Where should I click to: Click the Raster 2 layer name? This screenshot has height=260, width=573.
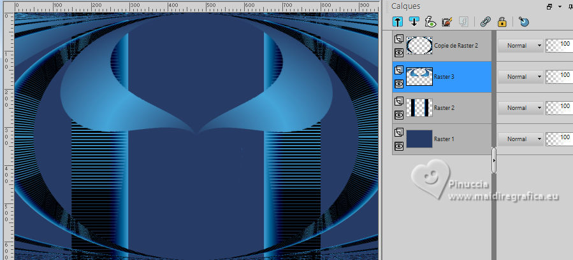(444, 108)
